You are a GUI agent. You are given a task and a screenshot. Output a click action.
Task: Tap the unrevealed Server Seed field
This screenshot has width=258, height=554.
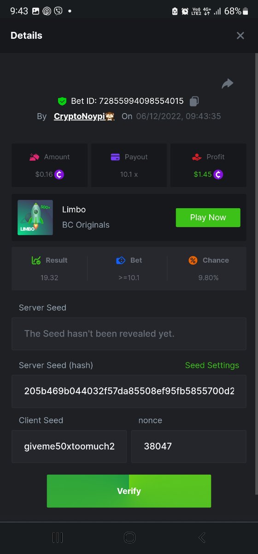(129, 333)
